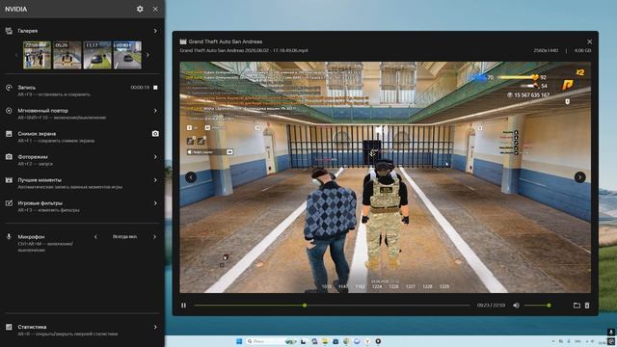The image size is (617, 347).
Task: Open gallery thumbnail labeled 05:26
Action: (x=67, y=55)
